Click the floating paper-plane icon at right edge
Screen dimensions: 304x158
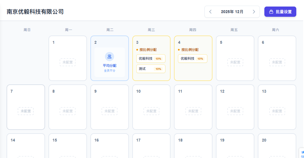tap(302, 152)
